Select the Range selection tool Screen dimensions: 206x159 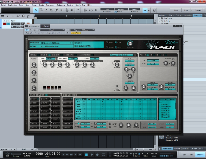(41, 10)
